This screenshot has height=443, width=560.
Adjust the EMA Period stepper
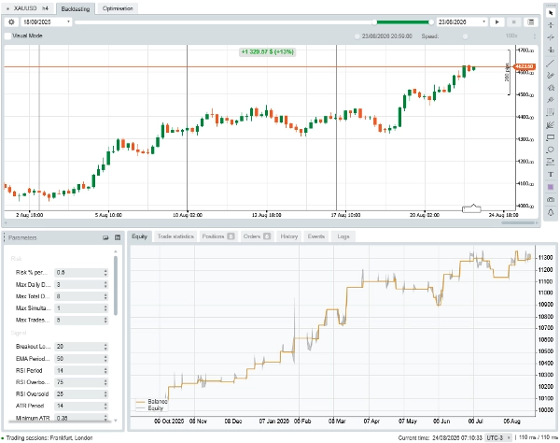(x=105, y=359)
